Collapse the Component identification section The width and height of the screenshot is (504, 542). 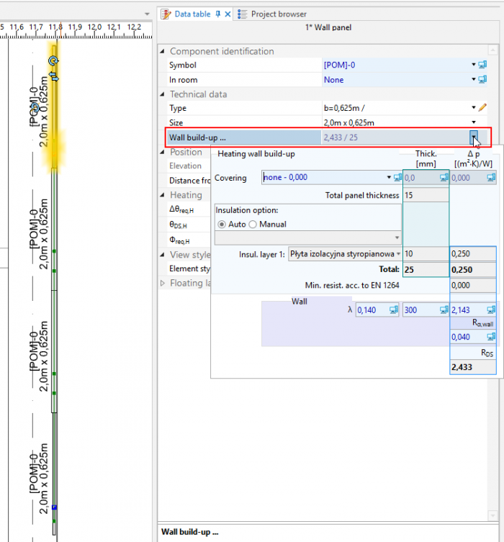coord(163,52)
